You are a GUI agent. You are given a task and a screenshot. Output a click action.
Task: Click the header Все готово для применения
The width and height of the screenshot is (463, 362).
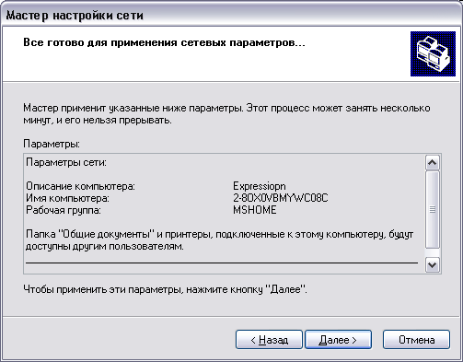[x=164, y=42]
